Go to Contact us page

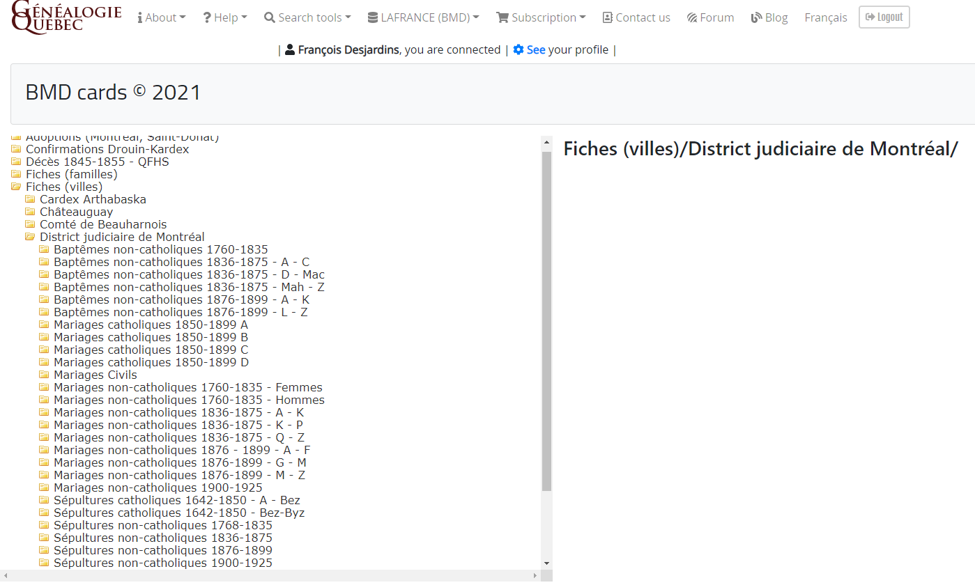pos(636,17)
